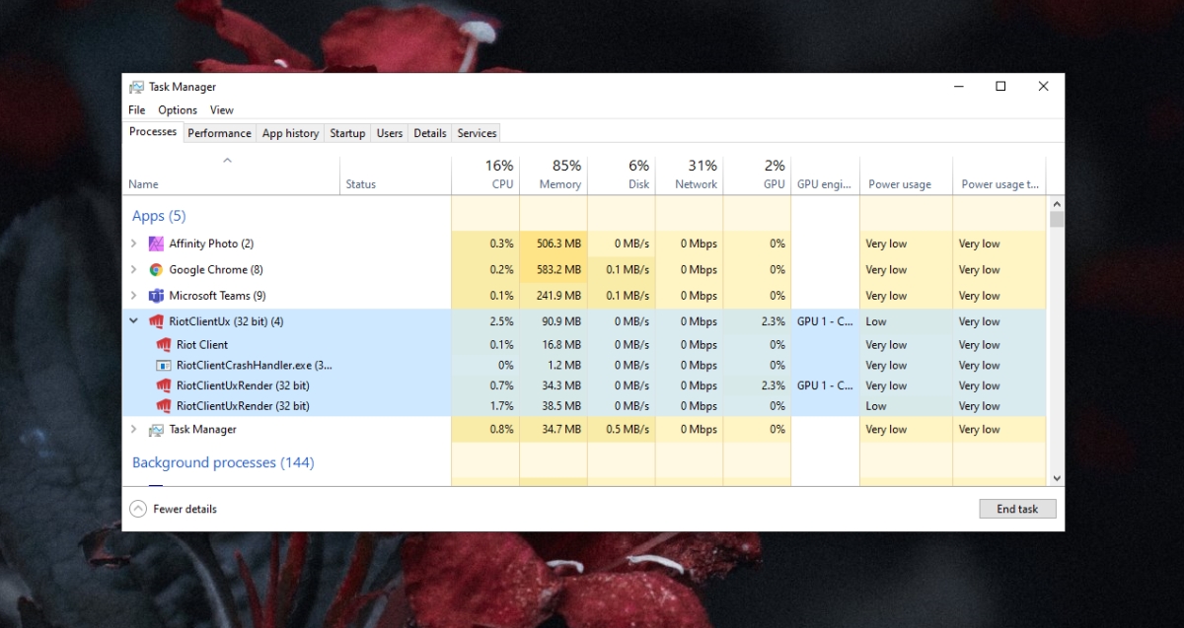Click Affinity Photo's 506.3 MB memory value
The image size is (1184, 628).
[x=558, y=244]
